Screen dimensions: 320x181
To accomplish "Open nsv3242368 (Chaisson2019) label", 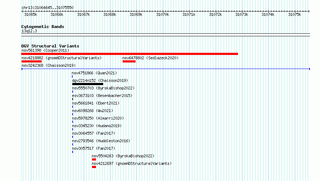I will 49,65.
